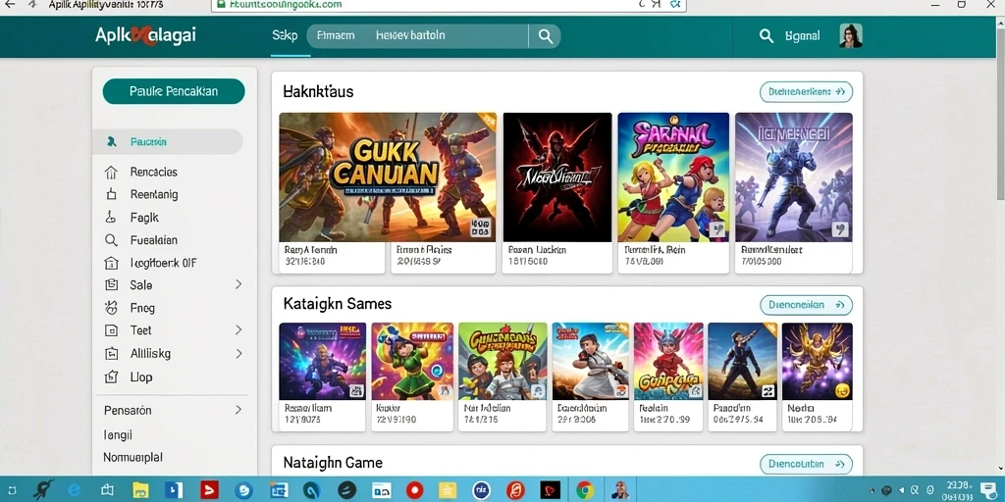Open Fuealaian magnifier icon in sidebar
The width and height of the screenshot is (1005, 502).
pos(111,240)
